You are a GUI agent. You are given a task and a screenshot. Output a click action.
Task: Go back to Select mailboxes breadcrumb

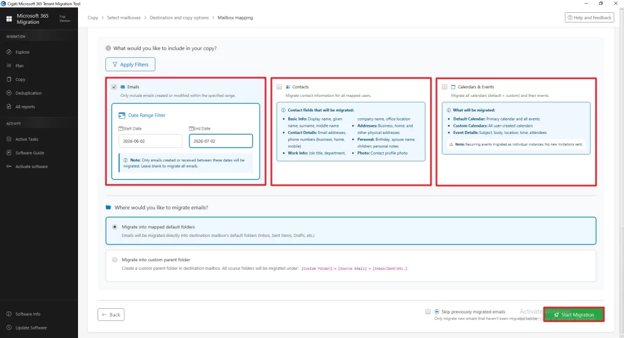point(124,18)
